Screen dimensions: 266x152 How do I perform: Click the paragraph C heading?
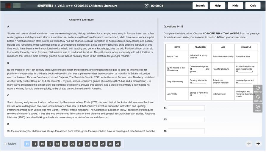click(8, 95)
